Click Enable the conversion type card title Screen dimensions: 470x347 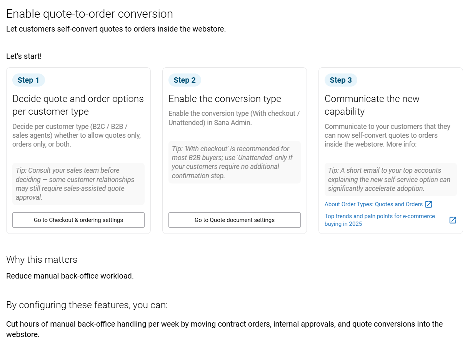tap(225, 99)
